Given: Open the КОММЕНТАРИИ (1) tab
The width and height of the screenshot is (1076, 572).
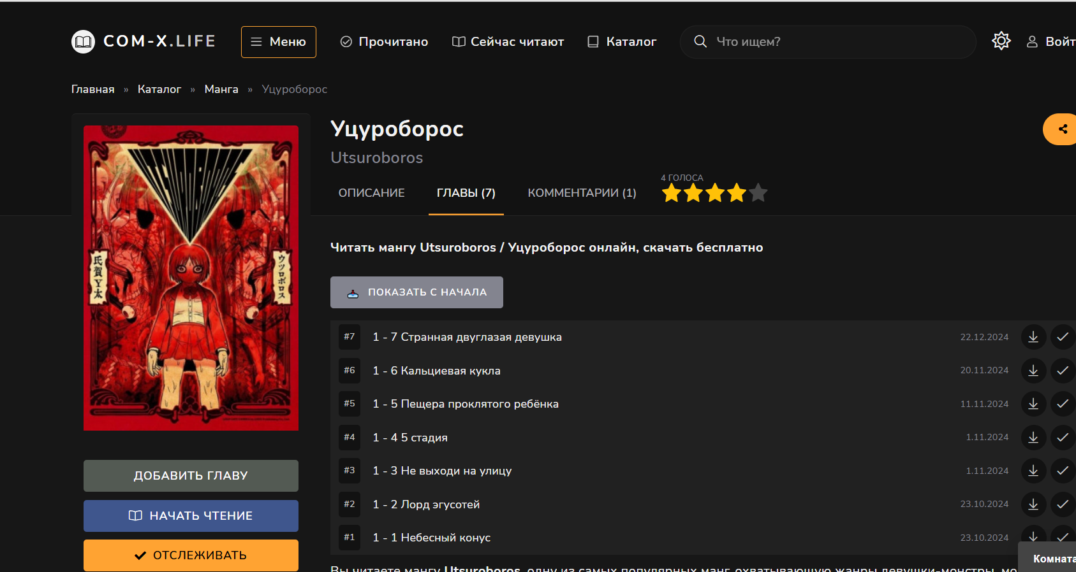Looking at the screenshot, I should click(x=582, y=193).
